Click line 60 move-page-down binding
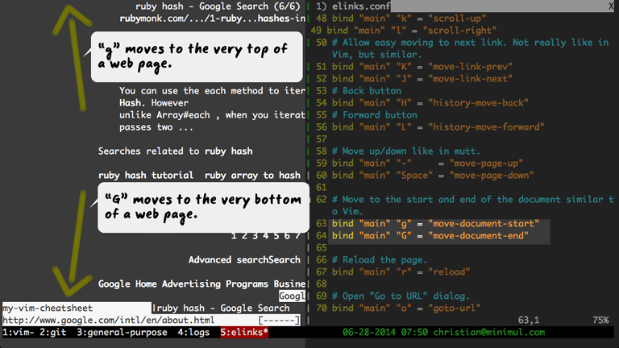 (433, 175)
